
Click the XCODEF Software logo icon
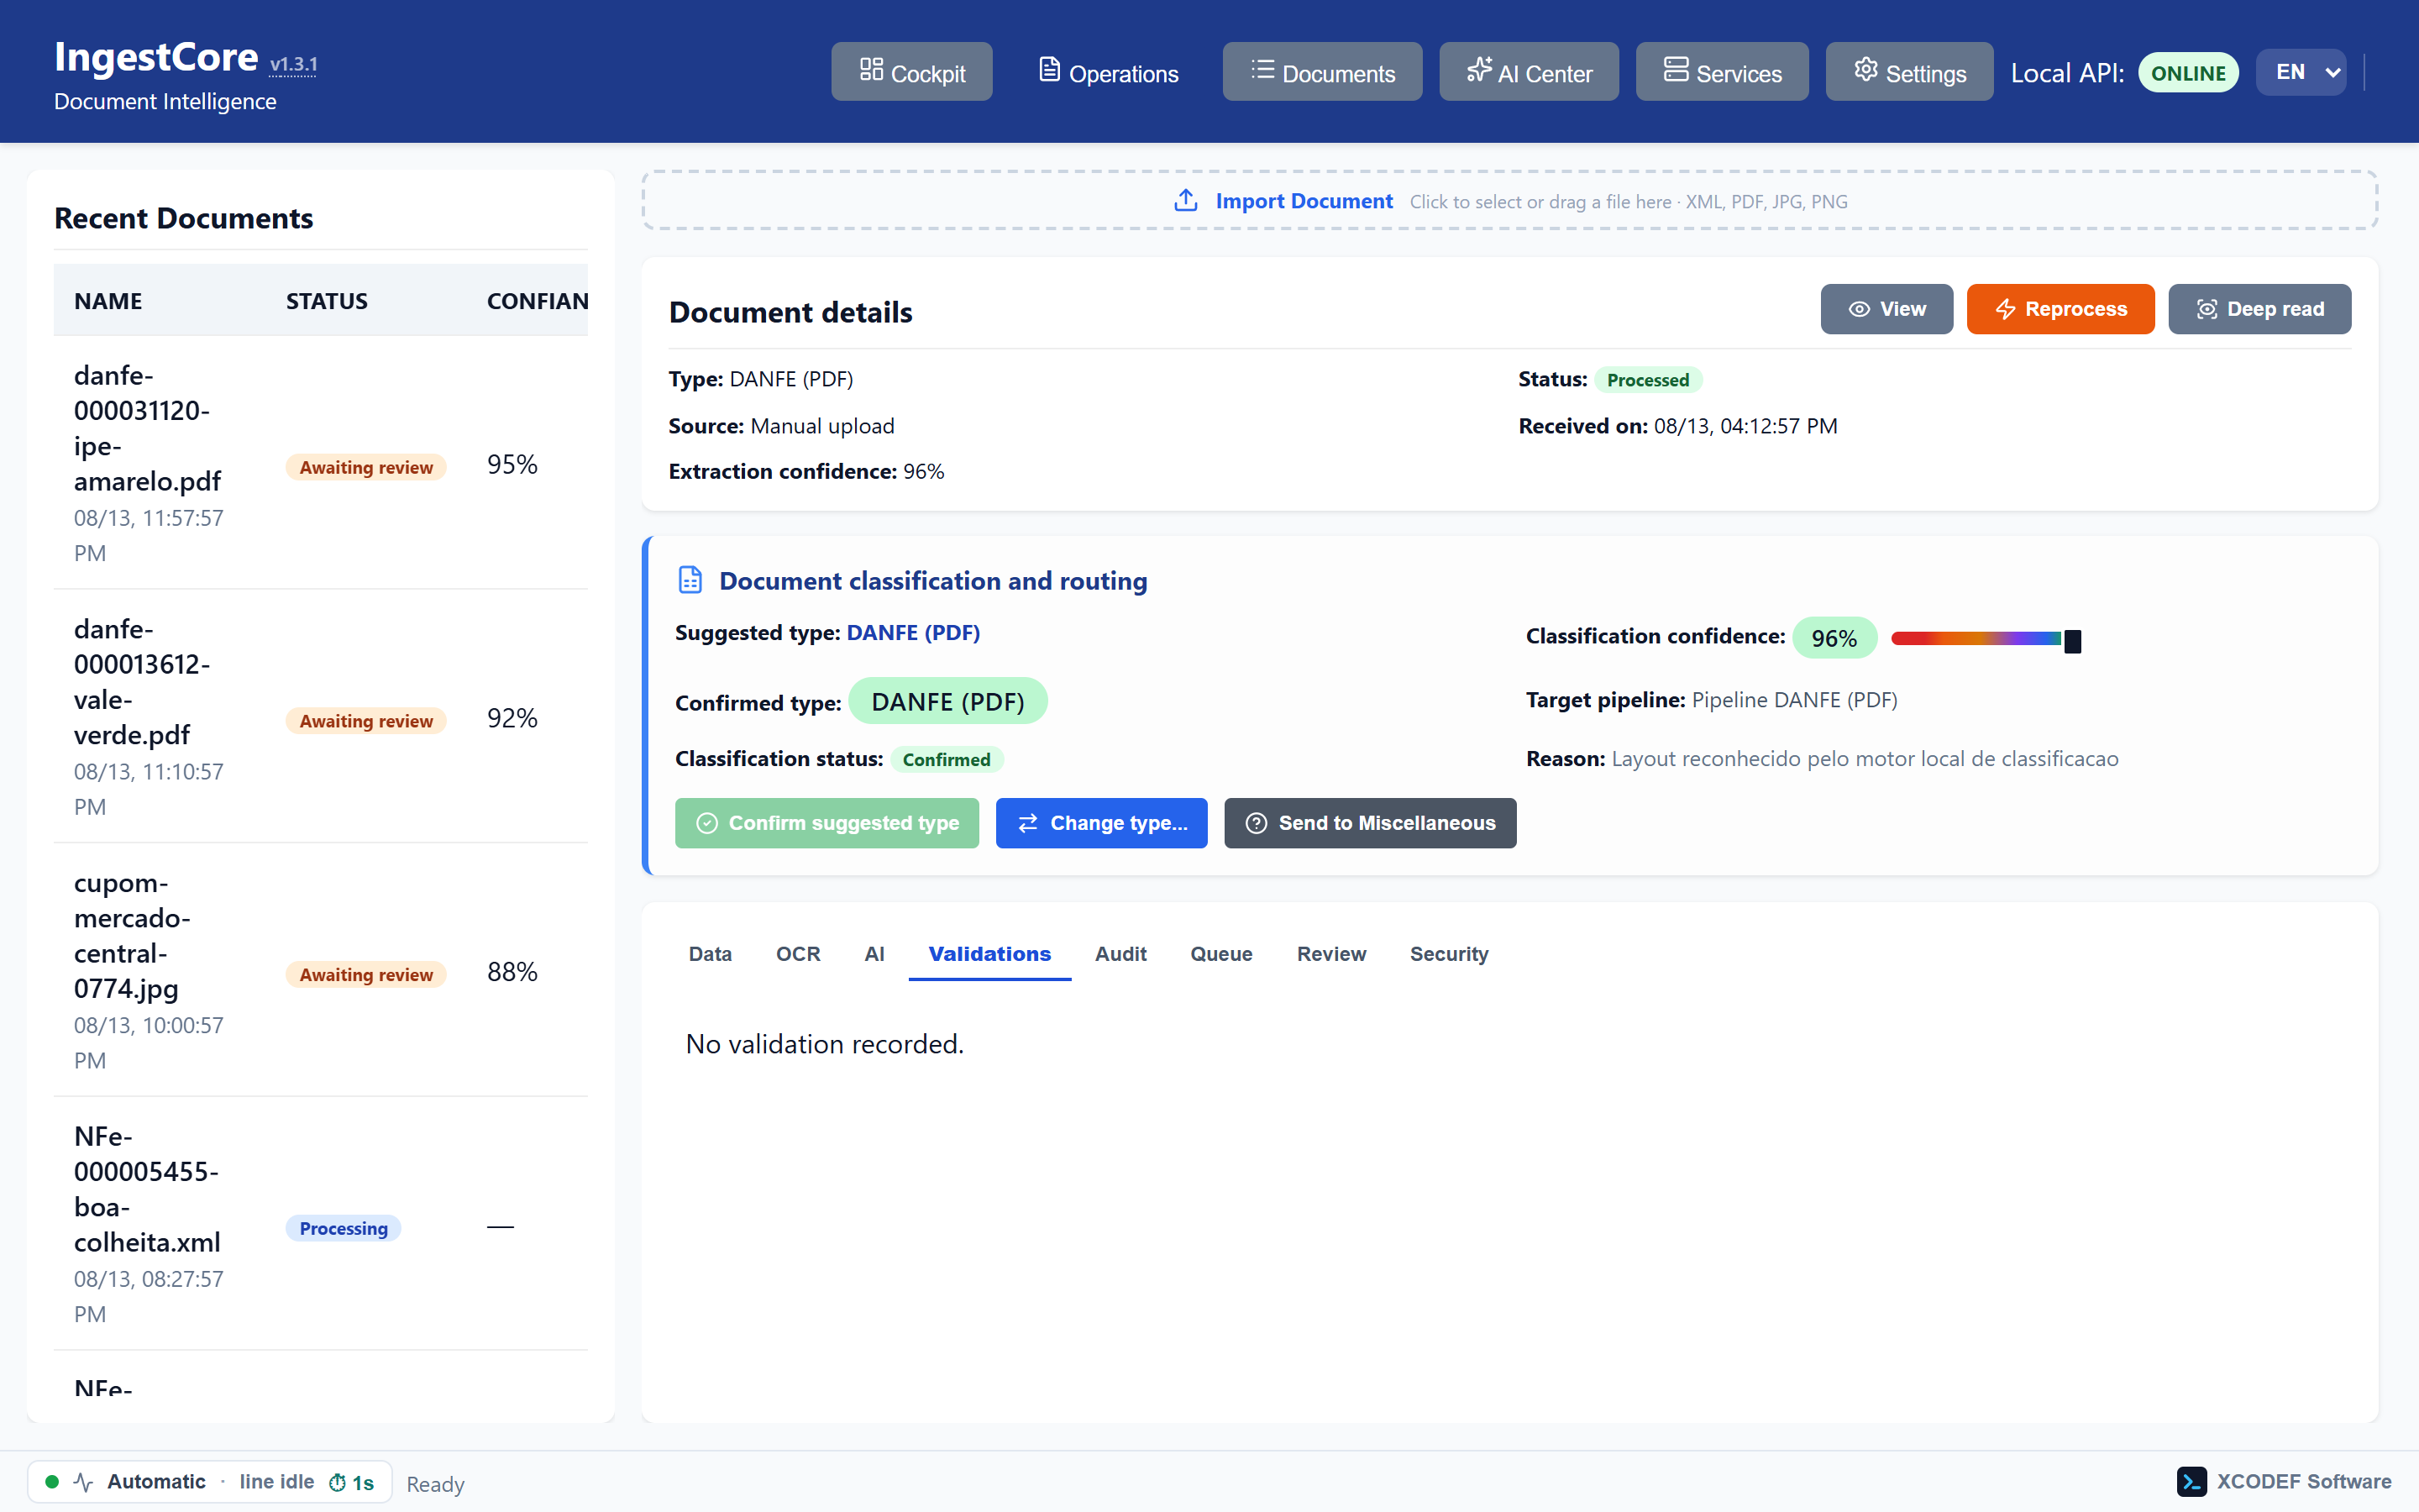click(x=2191, y=1481)
